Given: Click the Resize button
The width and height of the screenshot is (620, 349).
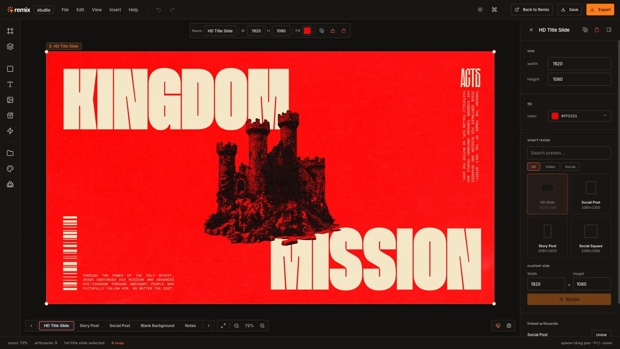Looking at the screenshot, I should tap(569, 299).
